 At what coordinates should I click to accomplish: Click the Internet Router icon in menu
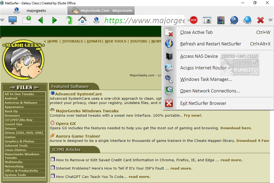169,68
